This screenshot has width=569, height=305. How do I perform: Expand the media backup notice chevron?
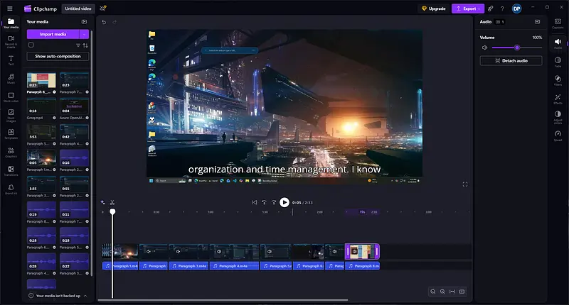(x=85, y=295)
